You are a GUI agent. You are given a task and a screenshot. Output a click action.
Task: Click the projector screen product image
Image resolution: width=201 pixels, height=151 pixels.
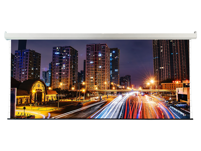[x=100, y=75]
